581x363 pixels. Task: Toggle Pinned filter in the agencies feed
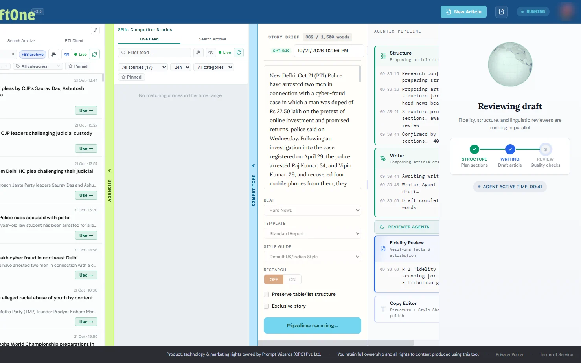click(x=78, y=66)
